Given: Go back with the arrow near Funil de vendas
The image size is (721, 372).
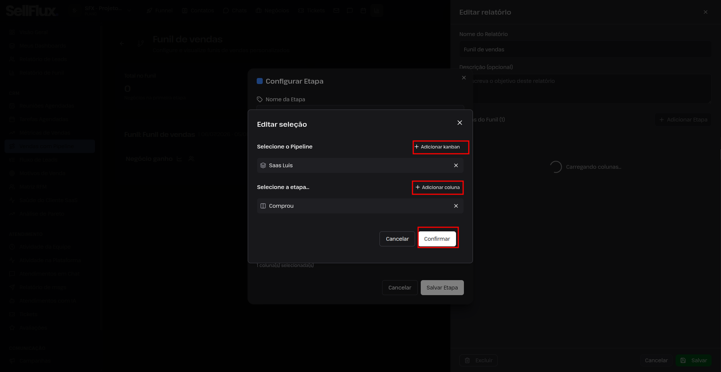Looking at the screenshot, I should click(x=122, y=43).
